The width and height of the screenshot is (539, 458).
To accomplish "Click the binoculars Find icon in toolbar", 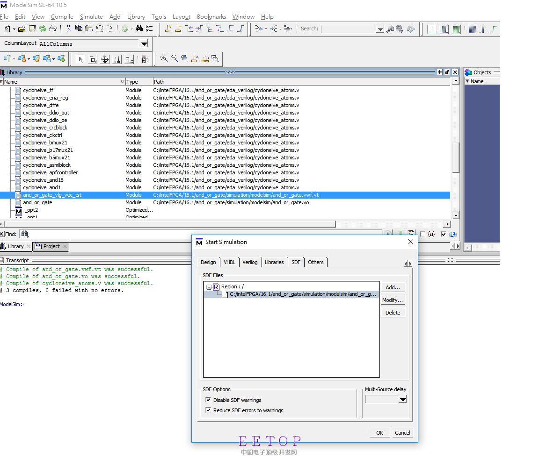I will pyautogui.click(x=139, y=29).
